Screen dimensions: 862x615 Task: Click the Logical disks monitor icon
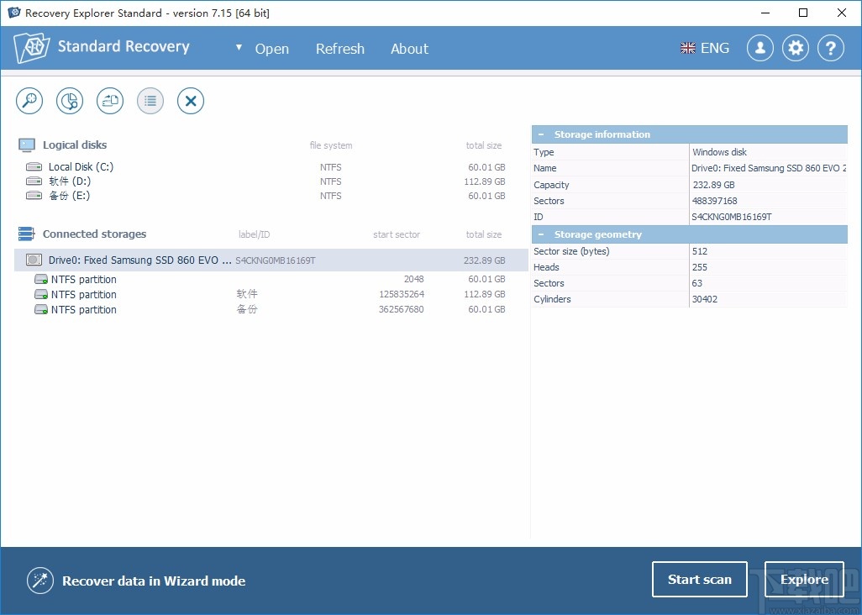[27, 145]
